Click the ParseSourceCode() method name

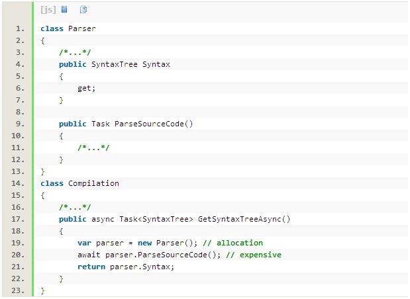coord(153,124)
